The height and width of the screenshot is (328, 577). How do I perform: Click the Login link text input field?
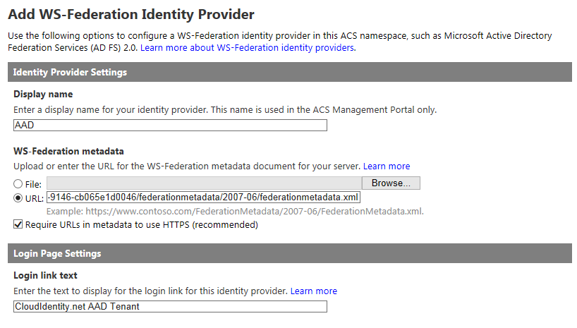170,307
